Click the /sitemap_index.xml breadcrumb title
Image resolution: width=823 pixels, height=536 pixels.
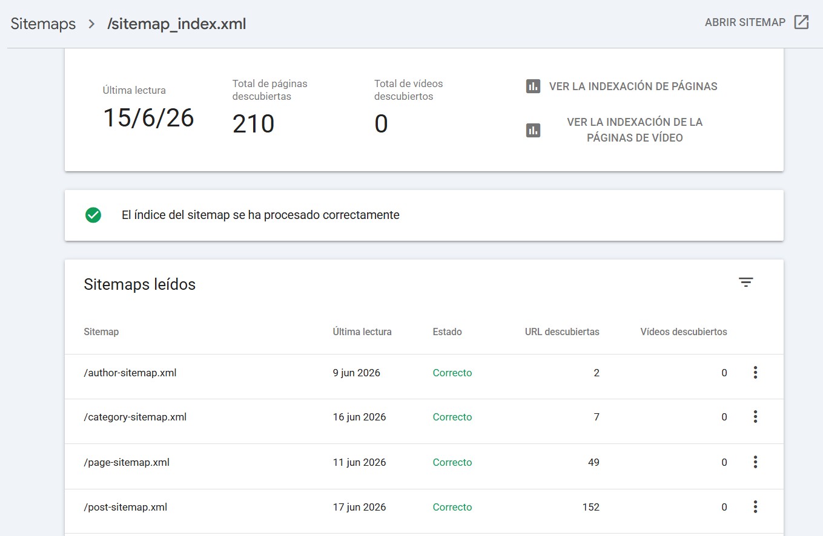click(176, 24)
